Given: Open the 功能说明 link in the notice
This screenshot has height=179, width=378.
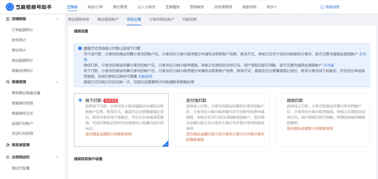Looking at the screenshot, I should point(145,76).
